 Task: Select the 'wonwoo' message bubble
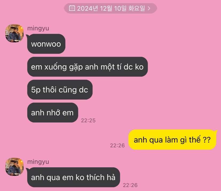(46, 44)
